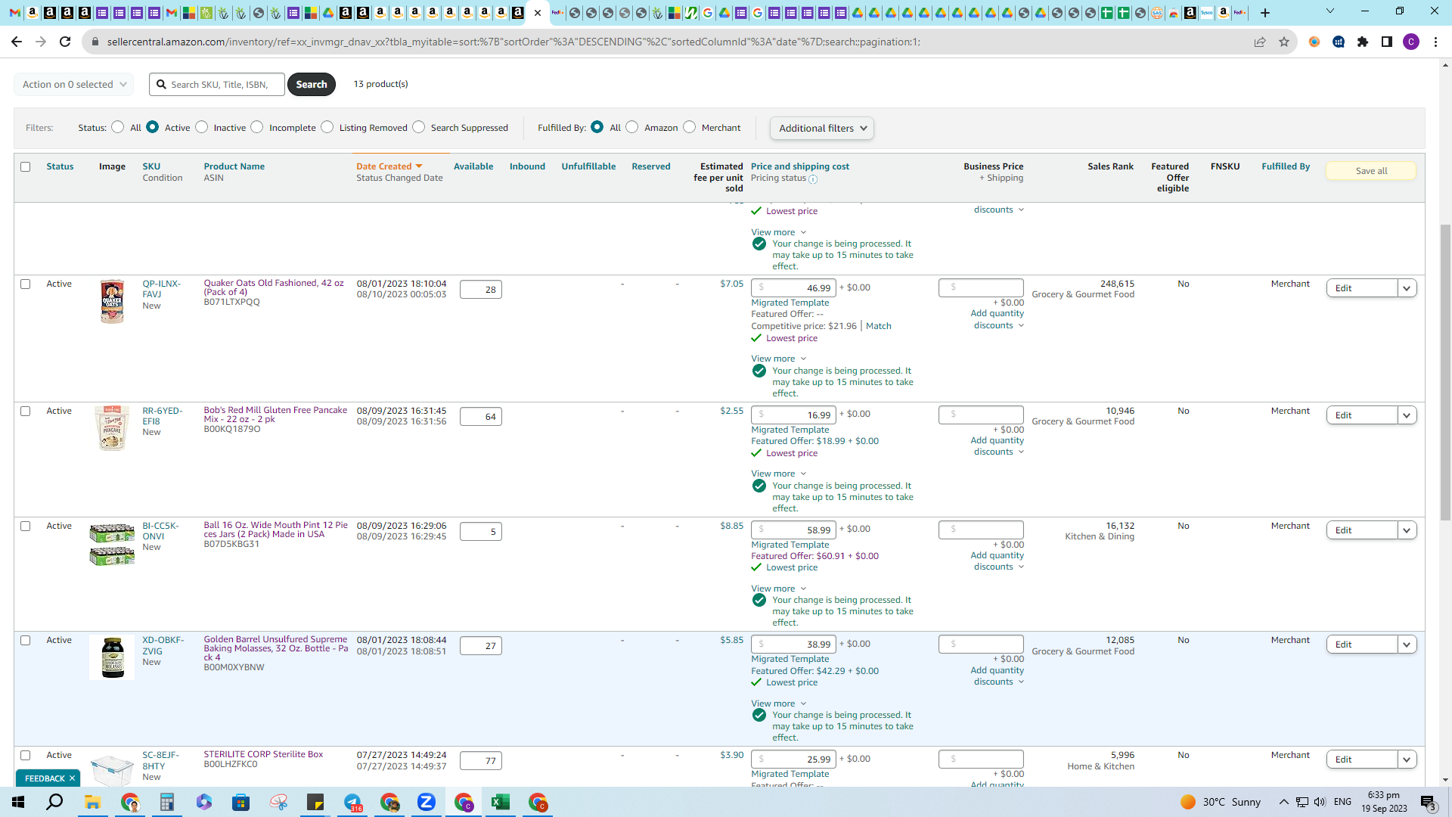This screenshot has height=817, width=1452.
Task: Edit the Bob's Red Mill available quantity 64
Action: coord(481,417)
